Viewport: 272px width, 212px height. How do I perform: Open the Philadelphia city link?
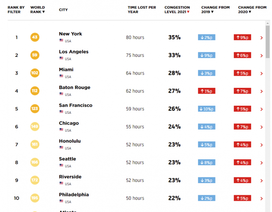pyautogui.click(x=74, y=194)
